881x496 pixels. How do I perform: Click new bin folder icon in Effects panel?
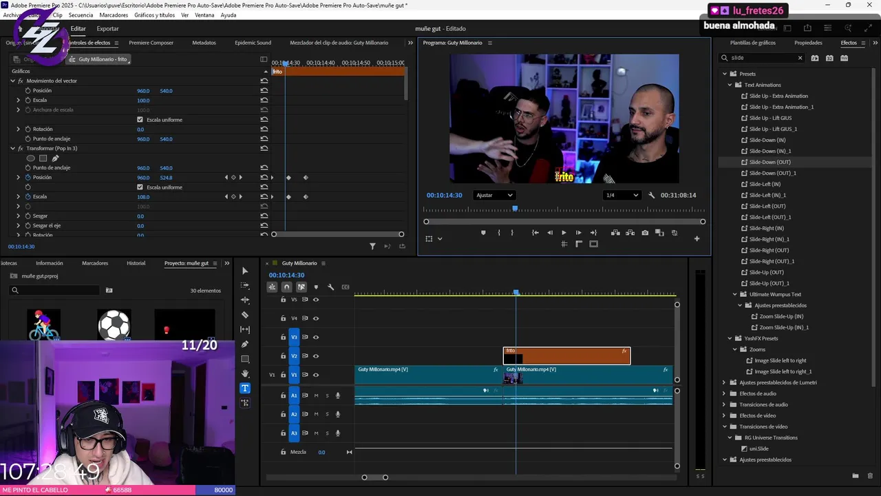[x=856, y=475]
